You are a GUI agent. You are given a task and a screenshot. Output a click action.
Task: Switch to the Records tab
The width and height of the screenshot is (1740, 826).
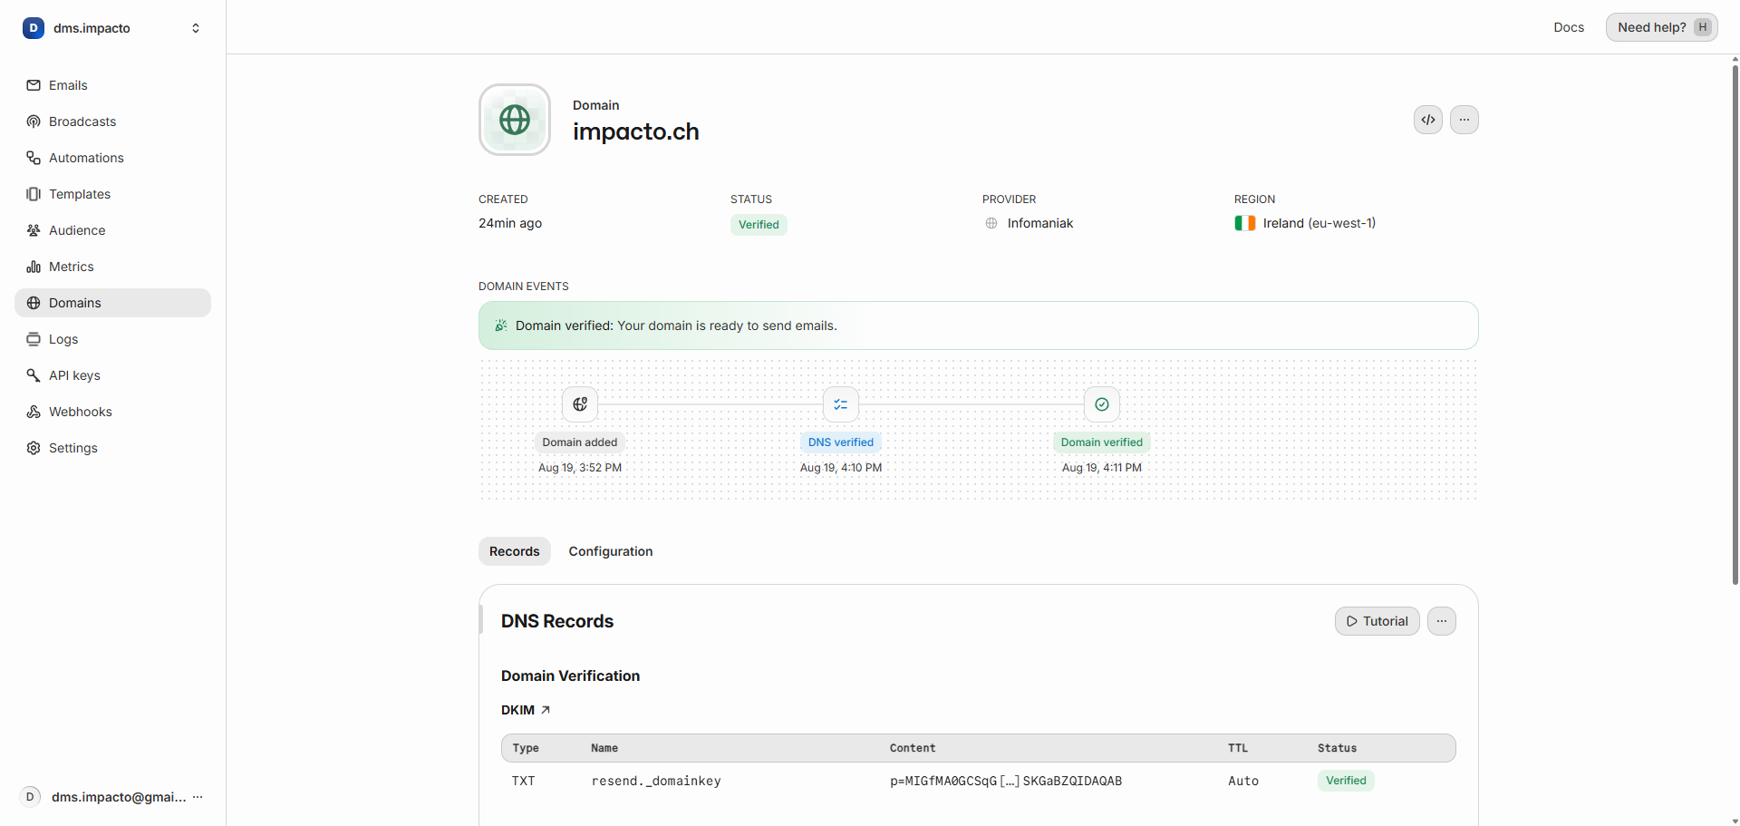point(515,551)
